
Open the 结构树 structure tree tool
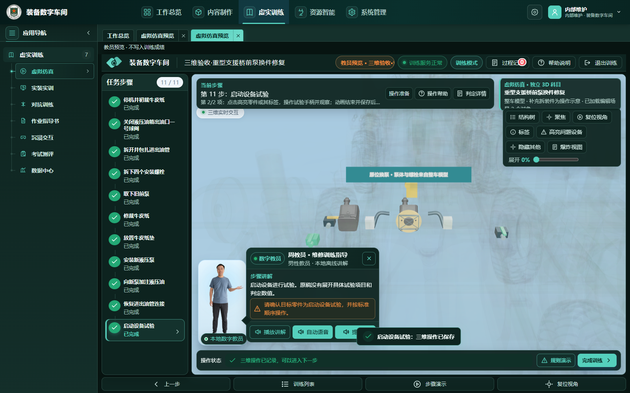click(x=523, y=117)
